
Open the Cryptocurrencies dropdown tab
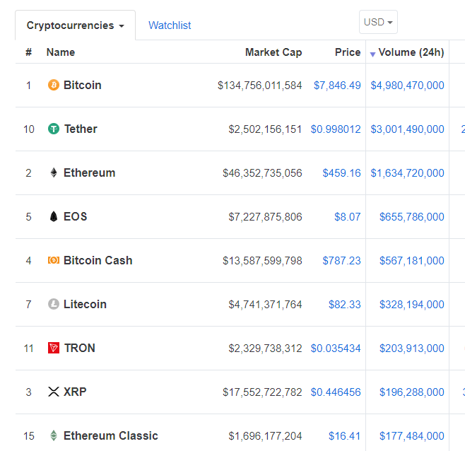click(x=75, y=25)
